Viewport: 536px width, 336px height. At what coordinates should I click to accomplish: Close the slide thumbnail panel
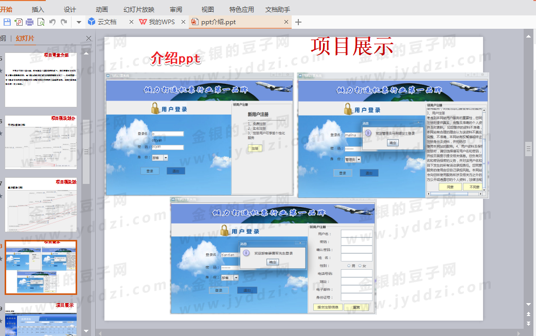click(88, 38)
